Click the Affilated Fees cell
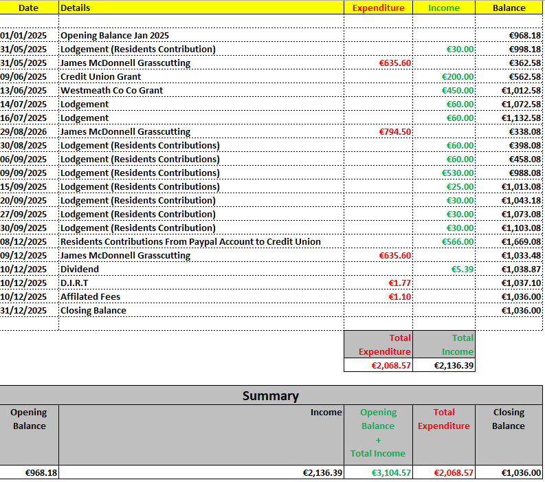 click(x=90, y=296)
